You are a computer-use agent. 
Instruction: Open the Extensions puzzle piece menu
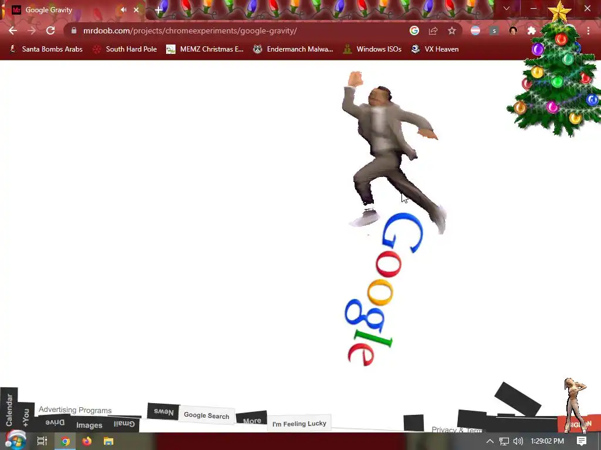point(532,30)
